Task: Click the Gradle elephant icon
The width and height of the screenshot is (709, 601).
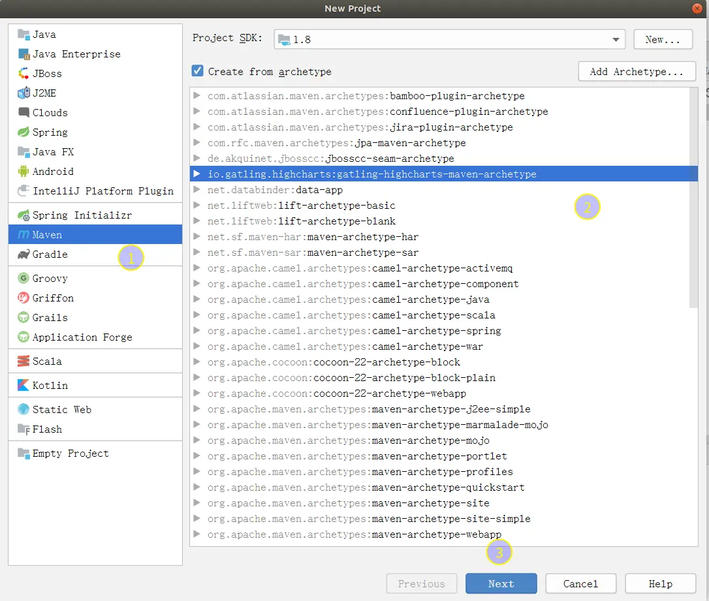Action: 24,254
